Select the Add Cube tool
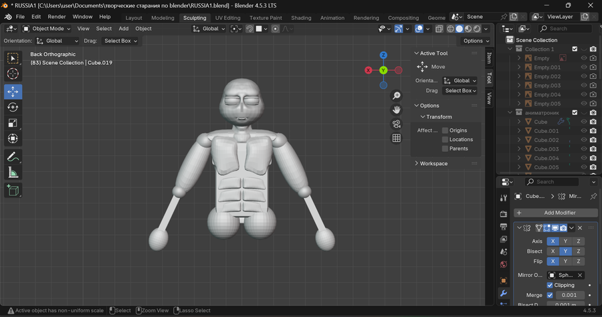Viewport: 602px width, 317px height. click(13, 191)
